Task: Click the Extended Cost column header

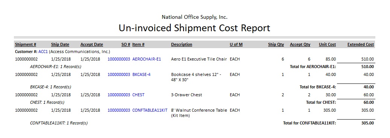Action: (x=361, y=44)
